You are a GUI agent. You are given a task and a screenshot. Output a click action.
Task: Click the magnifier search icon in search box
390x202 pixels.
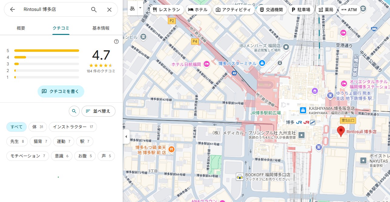(94, 9)
